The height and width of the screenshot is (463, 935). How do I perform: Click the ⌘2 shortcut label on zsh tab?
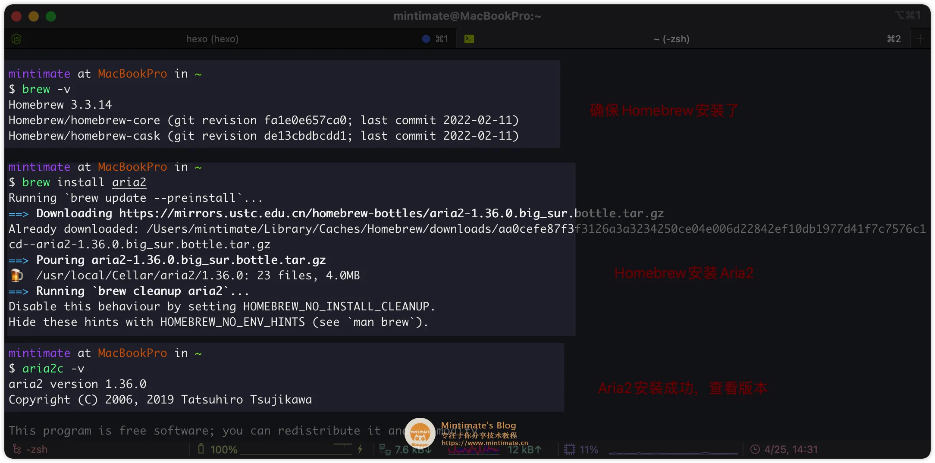click(x=894, y=39)
